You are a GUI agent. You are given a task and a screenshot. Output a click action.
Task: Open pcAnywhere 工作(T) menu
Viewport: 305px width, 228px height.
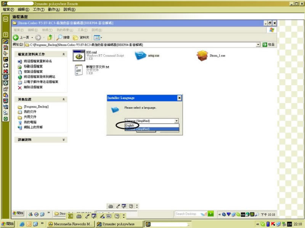pyautogui.click(x=39, y=9)
